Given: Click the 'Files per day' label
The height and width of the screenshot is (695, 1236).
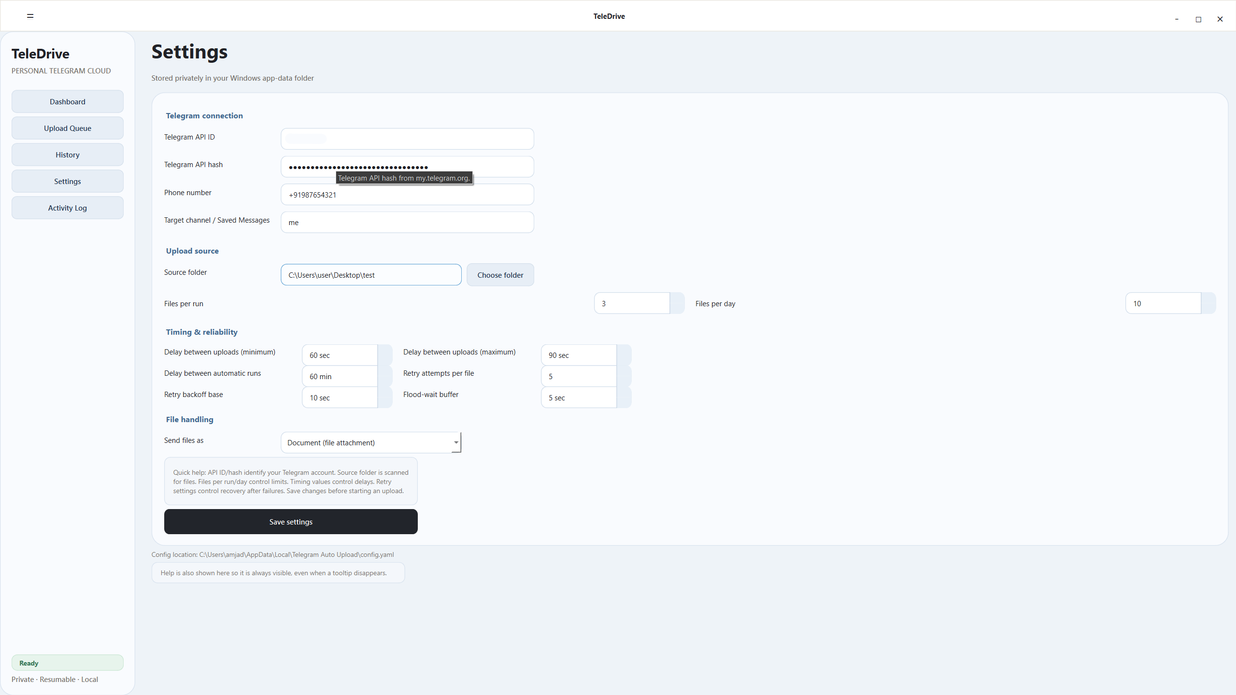Looking at the screenshot, I should pyautogui.click(x=715, y=304).
